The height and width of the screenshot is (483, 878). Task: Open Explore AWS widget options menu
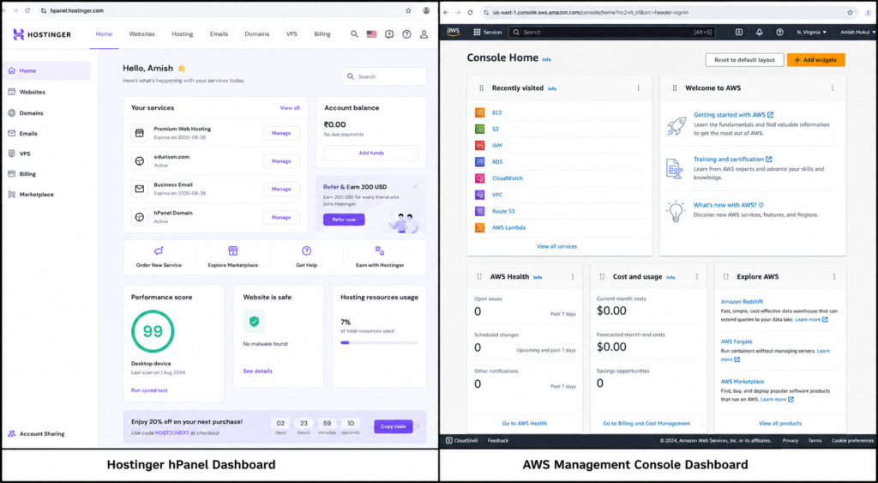(x=834, y=277)
